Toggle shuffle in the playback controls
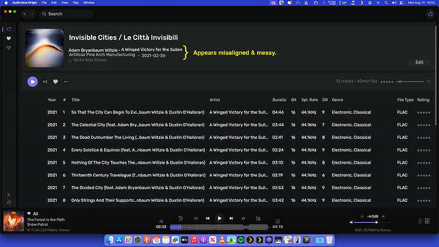 pos(195,218)
